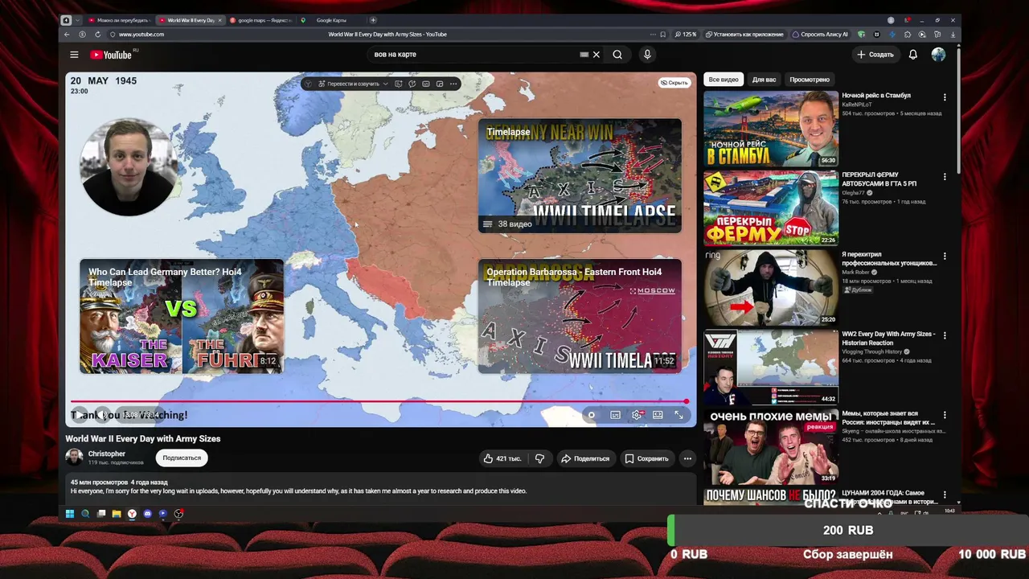
Task: Open YouTube notifications bell
Action: pyautogui.click(x=913, y=55)
